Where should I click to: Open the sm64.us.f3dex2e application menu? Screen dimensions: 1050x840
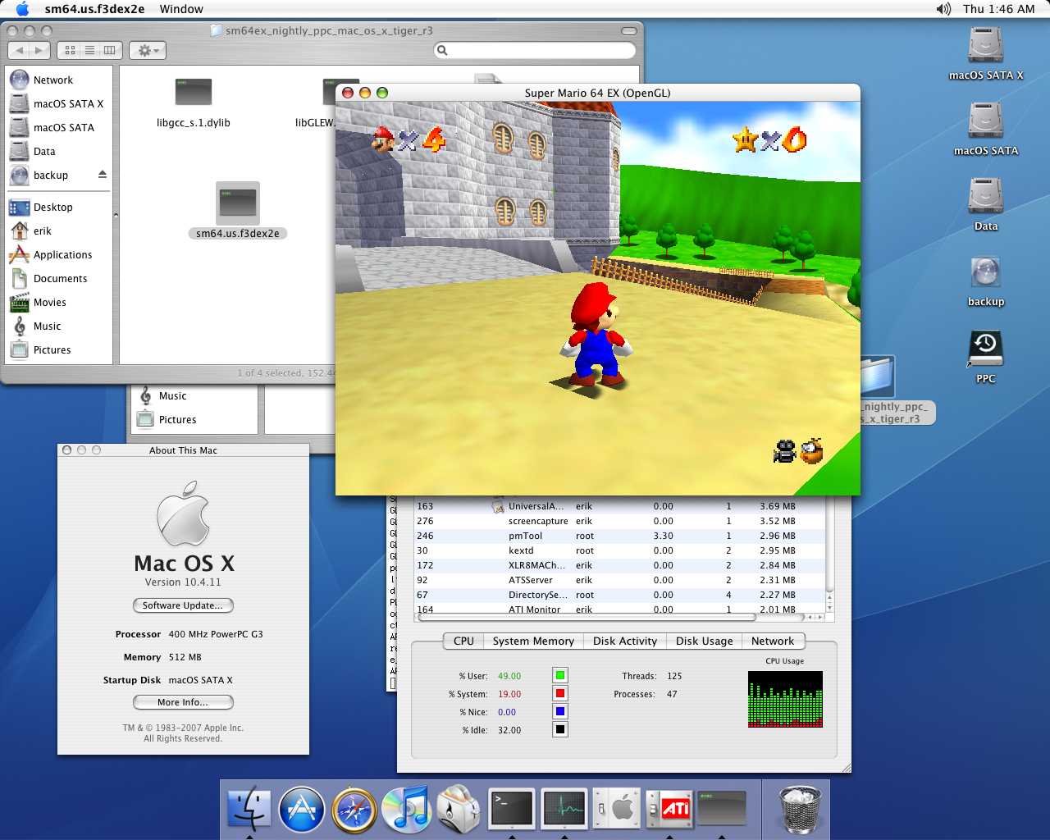pos(94,9)
